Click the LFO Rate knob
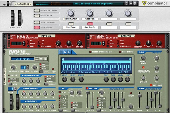170x113 pixels. tap(72, 92)
